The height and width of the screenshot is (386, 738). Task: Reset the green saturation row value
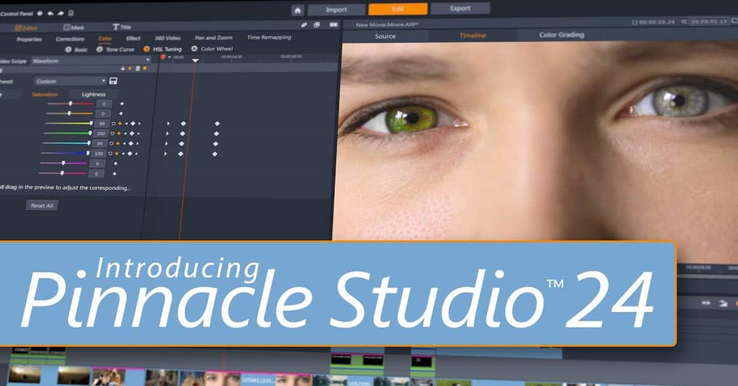112,133
